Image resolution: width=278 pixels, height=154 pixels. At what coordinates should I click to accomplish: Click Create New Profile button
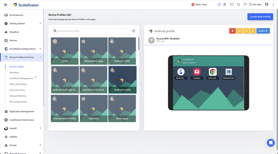(260, 17)
